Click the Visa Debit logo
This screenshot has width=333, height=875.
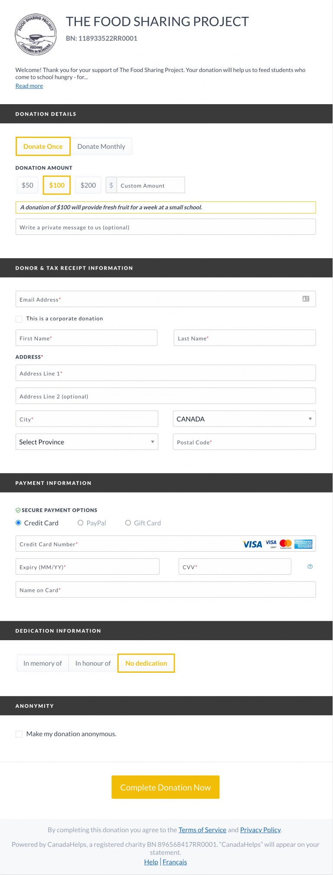[x=271, y=544]
